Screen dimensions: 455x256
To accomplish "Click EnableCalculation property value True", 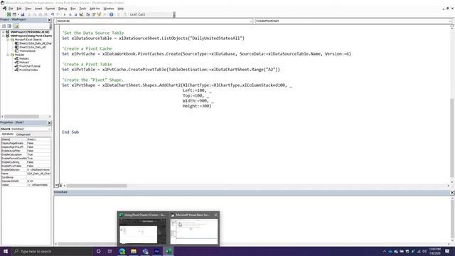I will pyautogui.click(x=38, y=154).
